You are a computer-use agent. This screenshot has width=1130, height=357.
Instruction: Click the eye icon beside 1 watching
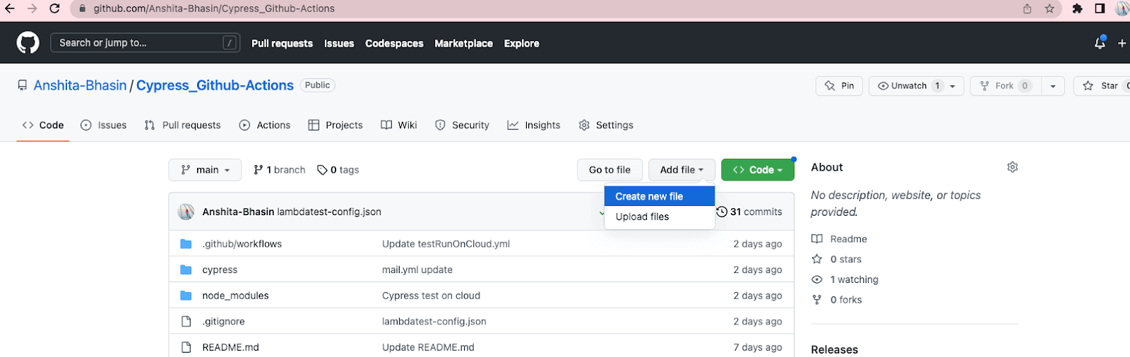pos(817,279)
